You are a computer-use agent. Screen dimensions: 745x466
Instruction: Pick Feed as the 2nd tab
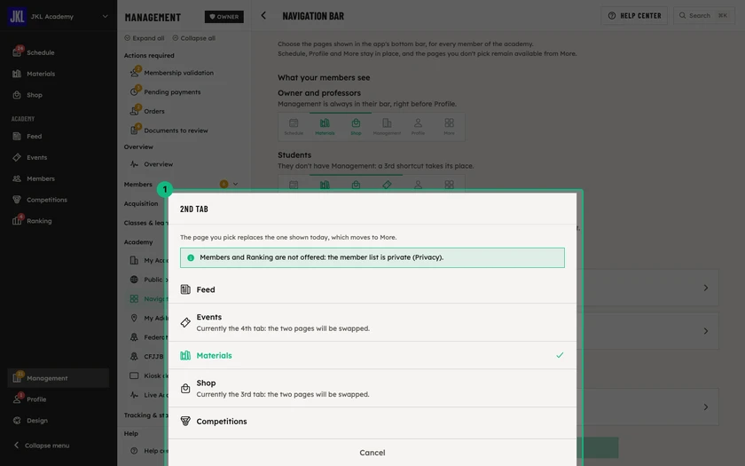pyautogui.click(x=372, y=289)
